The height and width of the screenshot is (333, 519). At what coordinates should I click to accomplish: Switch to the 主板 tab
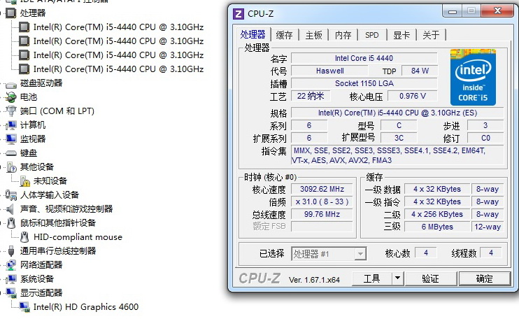point(314,35)
